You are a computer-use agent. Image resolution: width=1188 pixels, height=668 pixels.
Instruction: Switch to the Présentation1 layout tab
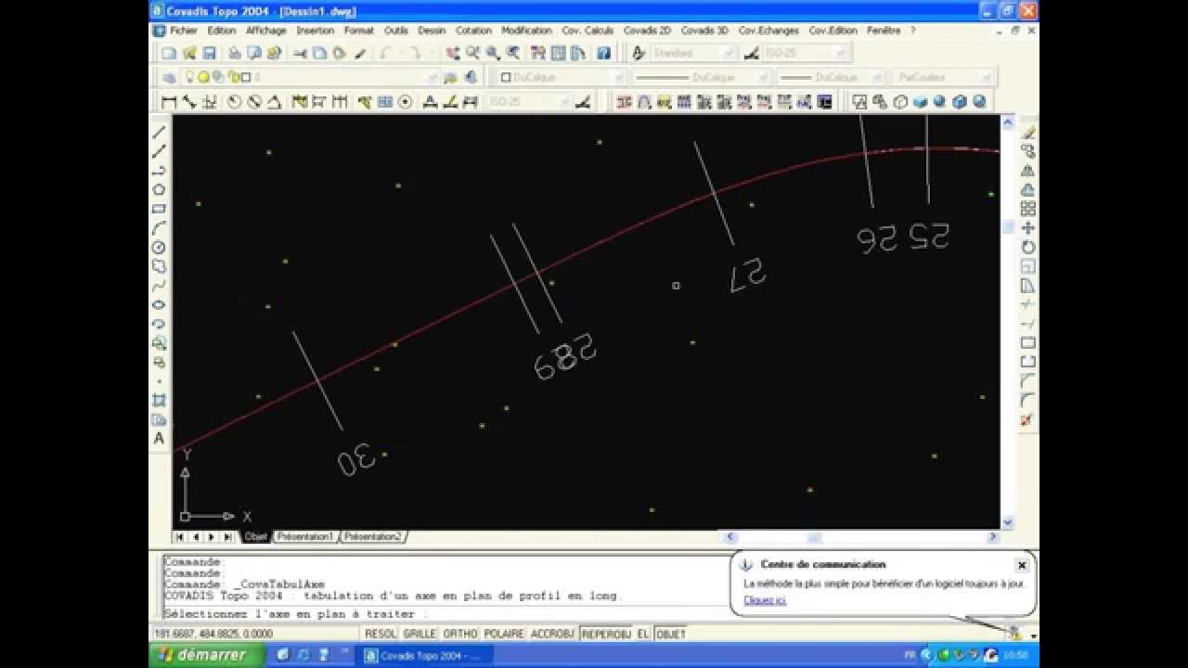click(x=305, y=536)
